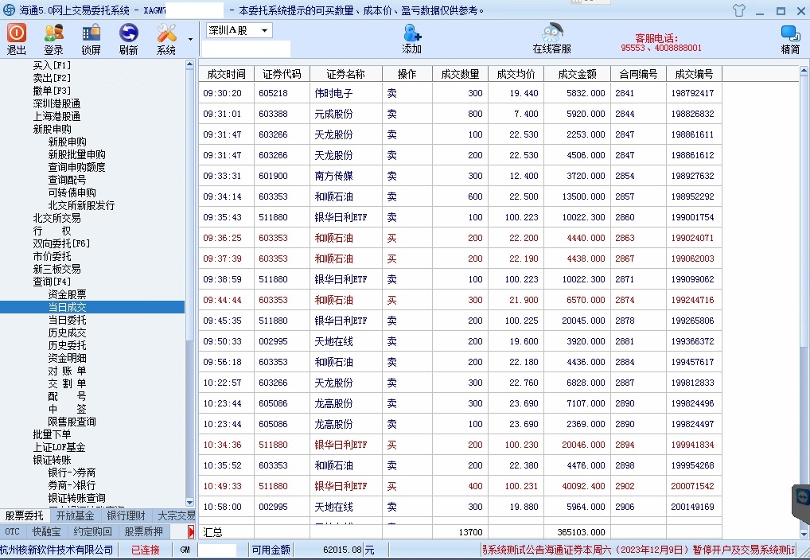Click the red arrow to scroll bottom tabs

click(191, 531)
